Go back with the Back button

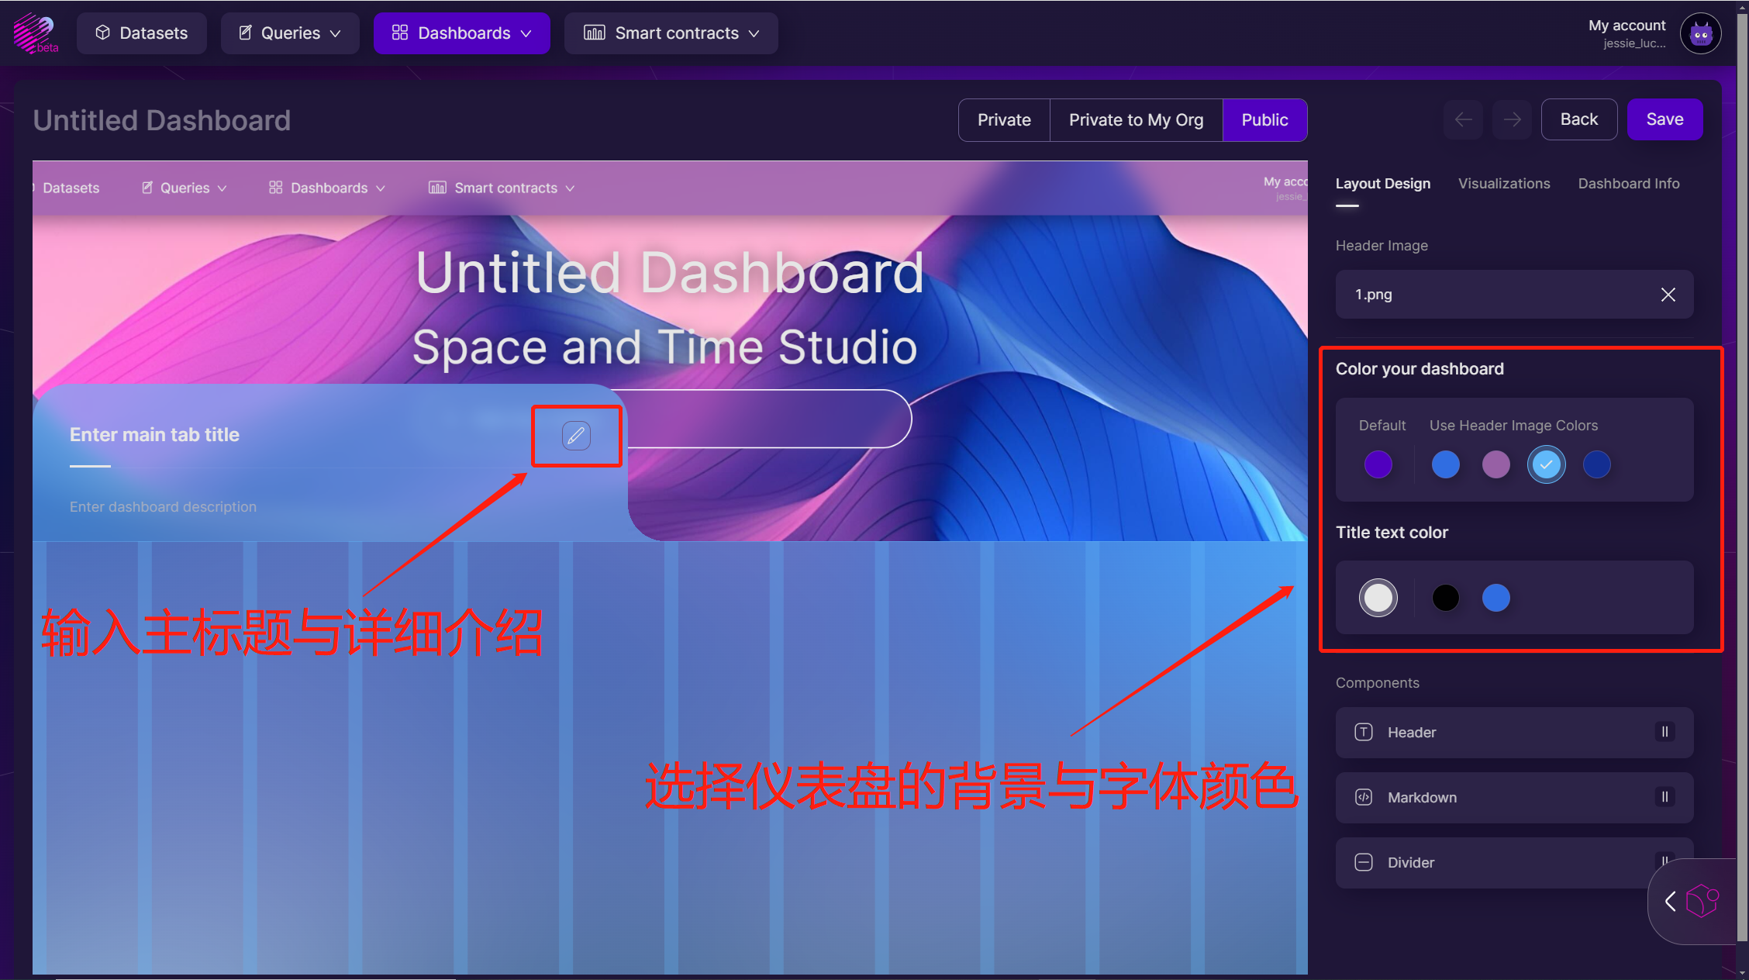pyautogui.click(x=1579, y=119)
